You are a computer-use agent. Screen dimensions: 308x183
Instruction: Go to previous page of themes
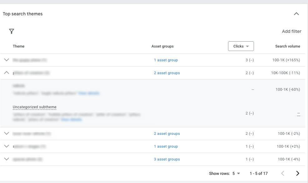(283, 173)
